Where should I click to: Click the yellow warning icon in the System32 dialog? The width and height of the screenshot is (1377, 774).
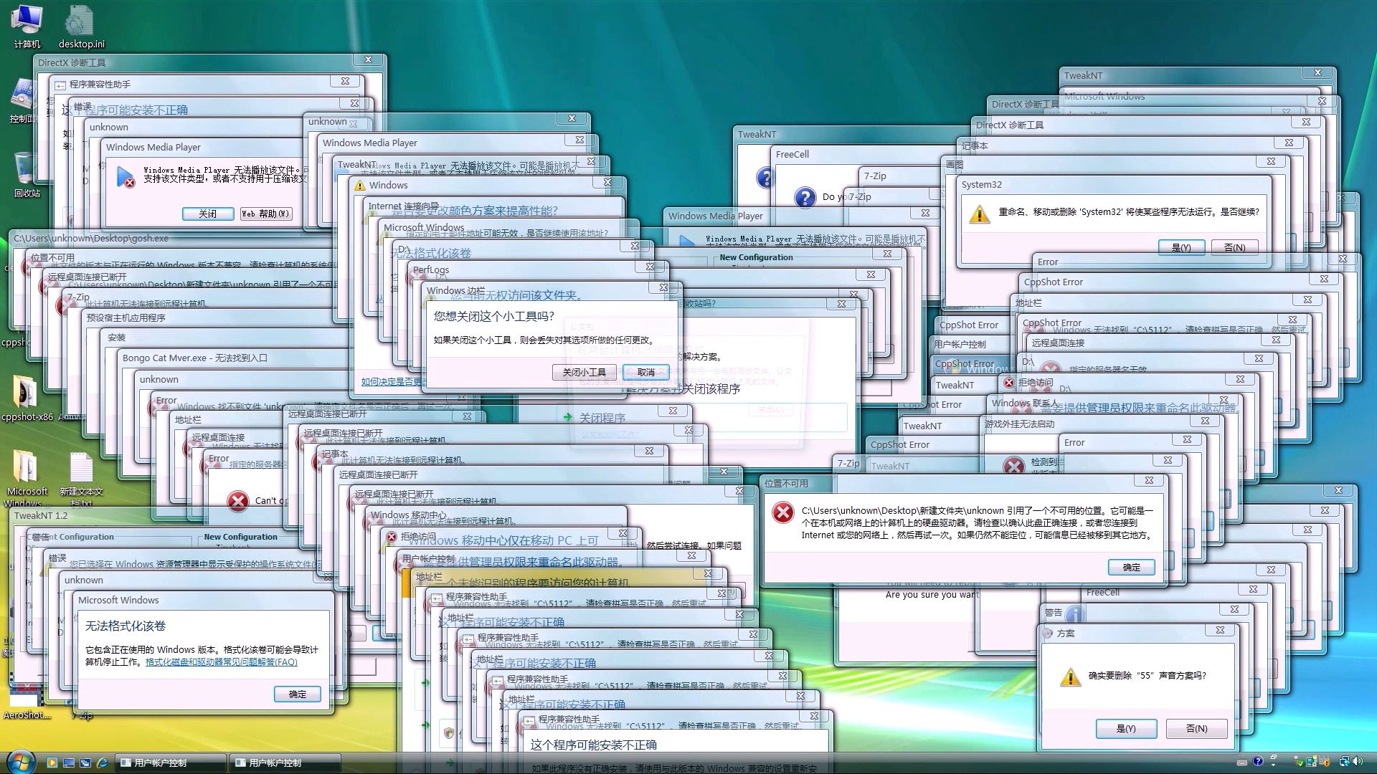click(979, 214)
